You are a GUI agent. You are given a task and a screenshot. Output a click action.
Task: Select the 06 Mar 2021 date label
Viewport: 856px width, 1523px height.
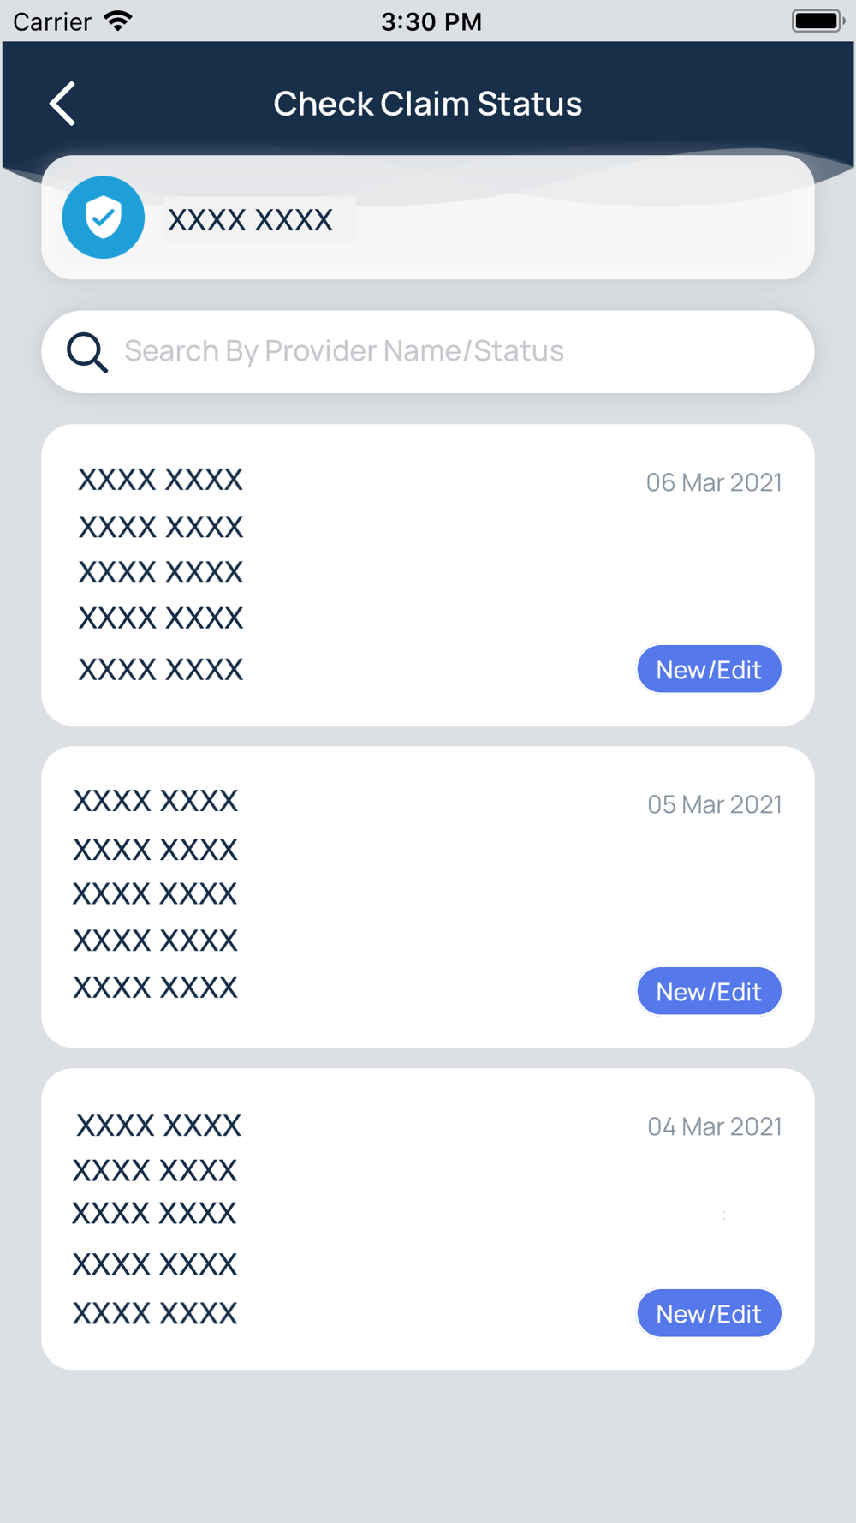coord(714,482)
